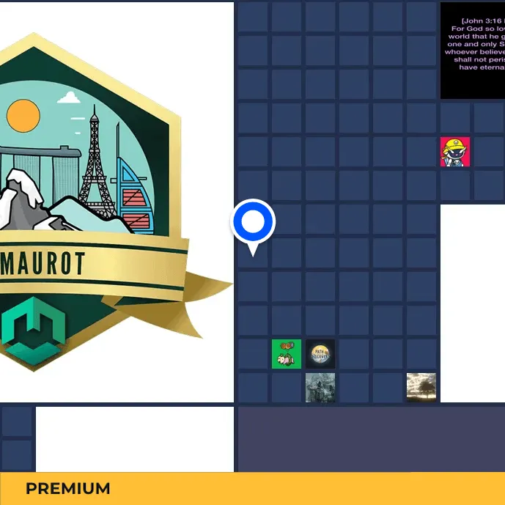Open the green tile with turtle cartoon
Screen dimensions: 505x505
point(287,354)
